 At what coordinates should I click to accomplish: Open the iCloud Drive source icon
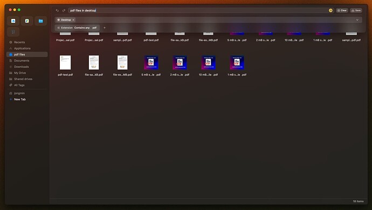(x=13, y=21)
